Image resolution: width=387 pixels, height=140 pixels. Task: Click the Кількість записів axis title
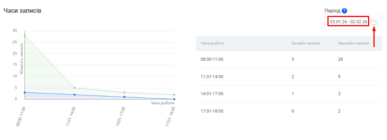coord(22,59)
